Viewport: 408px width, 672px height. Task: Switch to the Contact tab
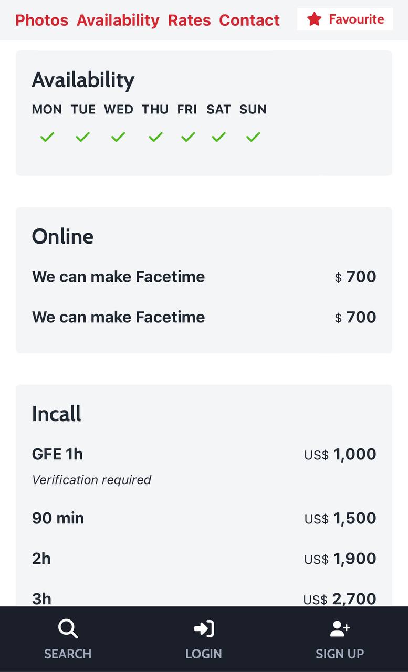[249, 20]
